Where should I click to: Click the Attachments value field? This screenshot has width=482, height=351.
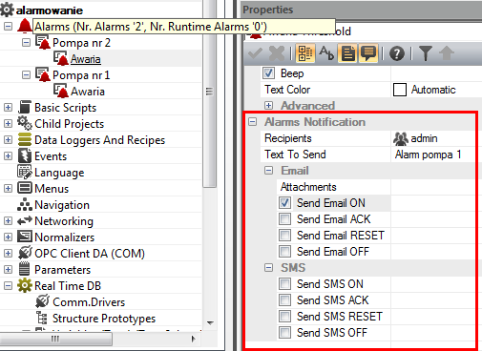(x=433, y=187)
